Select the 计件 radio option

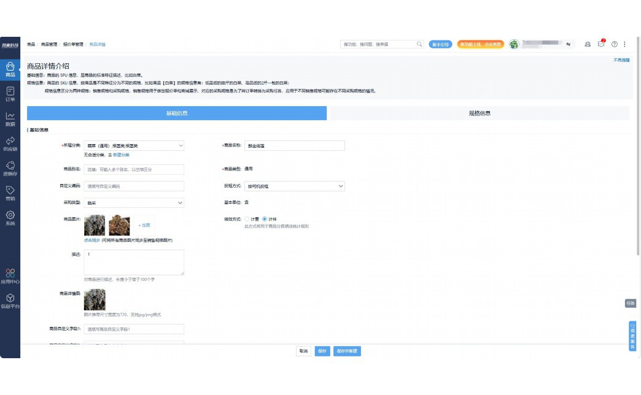265,219
